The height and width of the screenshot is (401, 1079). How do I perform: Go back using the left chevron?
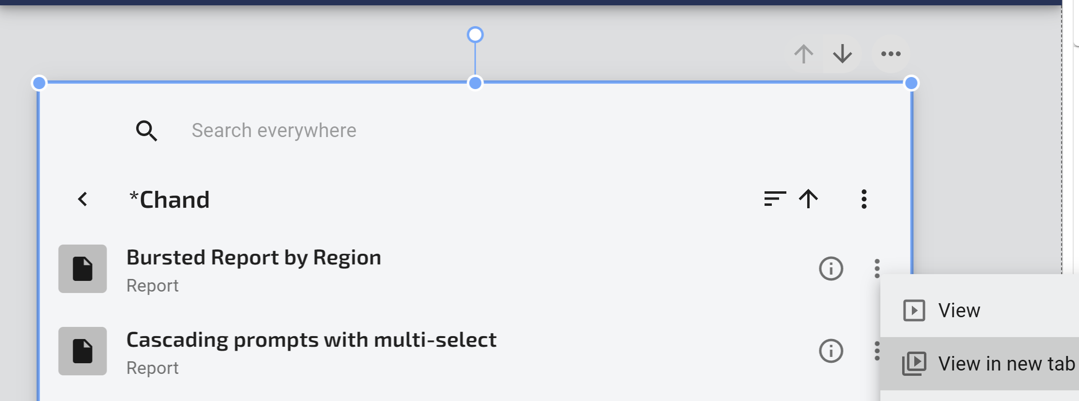coord(83,199)
